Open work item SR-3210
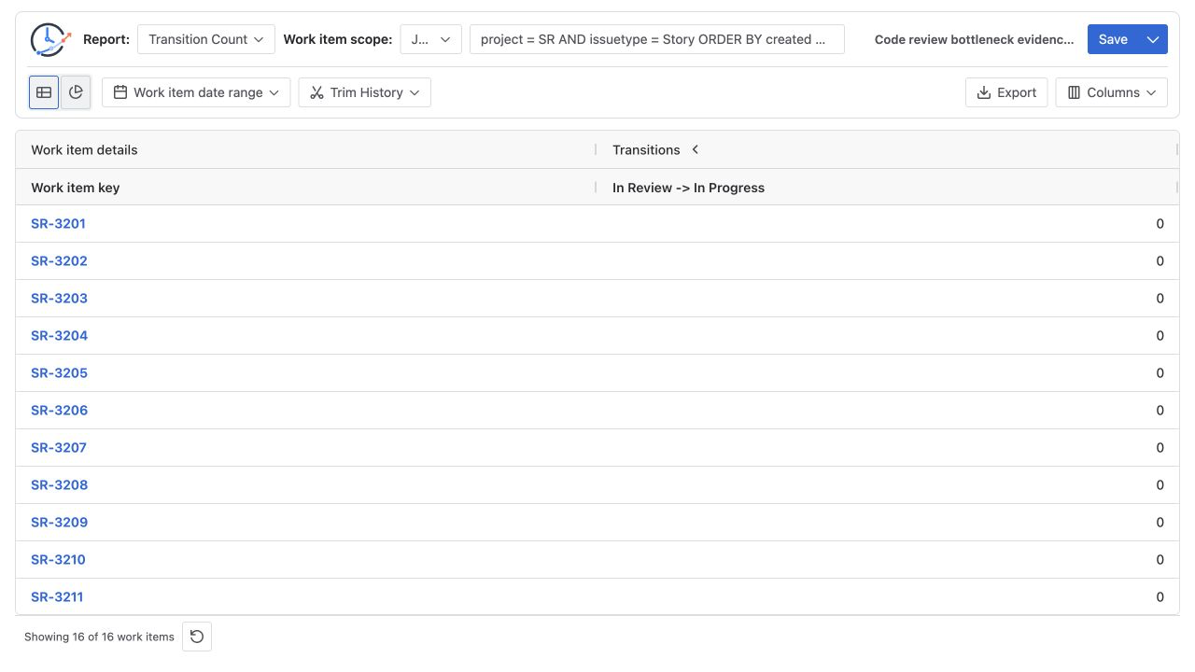The height and width of the screenshot is (672, 1195). [x=58, y=560]
